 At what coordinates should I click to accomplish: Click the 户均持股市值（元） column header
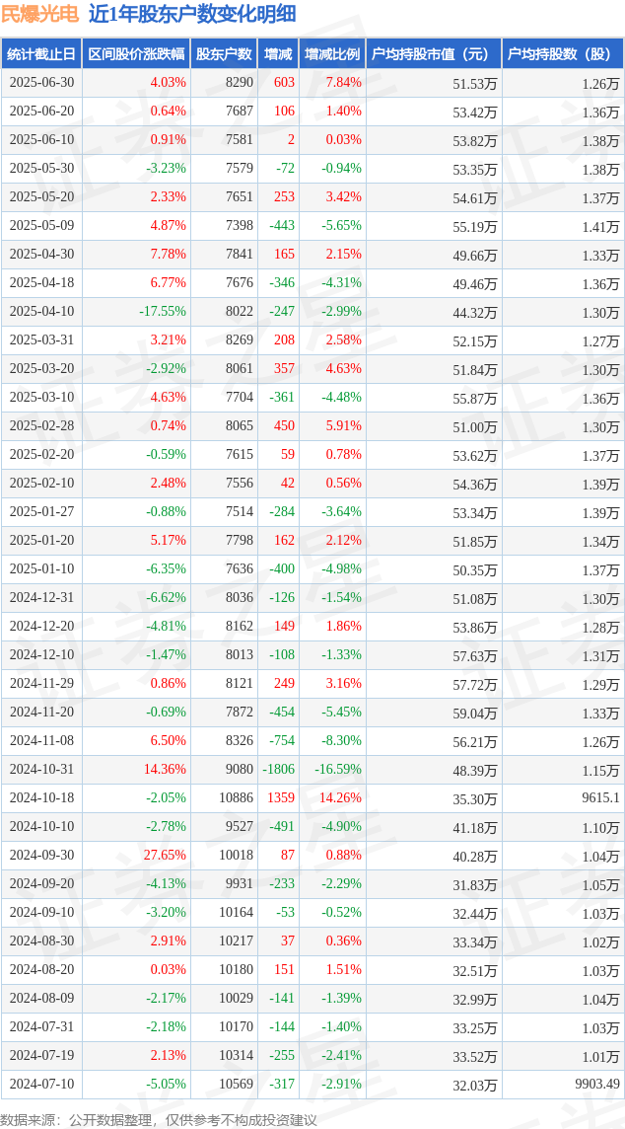tap(433, 54)
